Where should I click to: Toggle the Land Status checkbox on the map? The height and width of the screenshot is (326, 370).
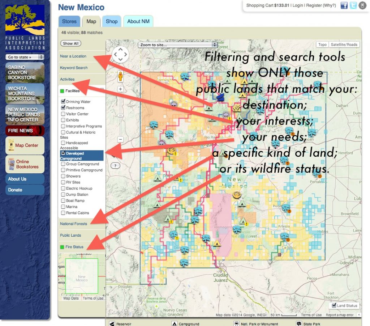334,305
